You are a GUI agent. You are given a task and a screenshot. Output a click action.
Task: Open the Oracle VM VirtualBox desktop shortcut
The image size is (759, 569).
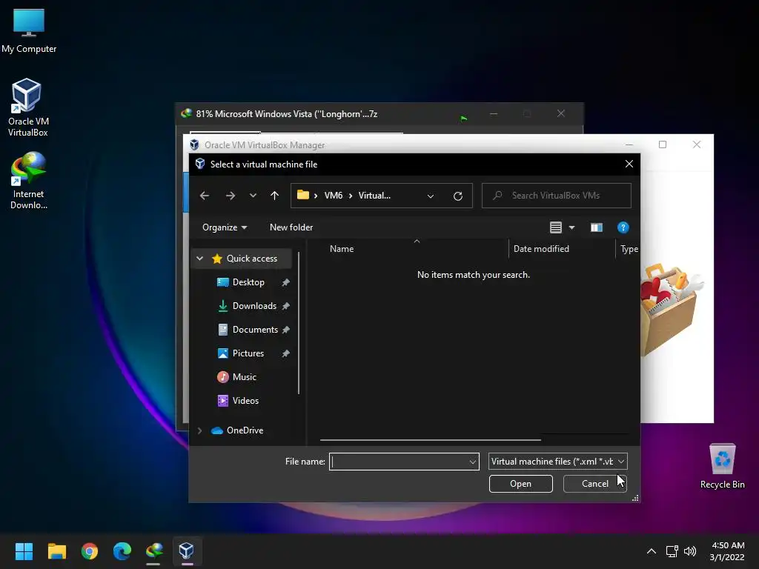pos(27,107)
